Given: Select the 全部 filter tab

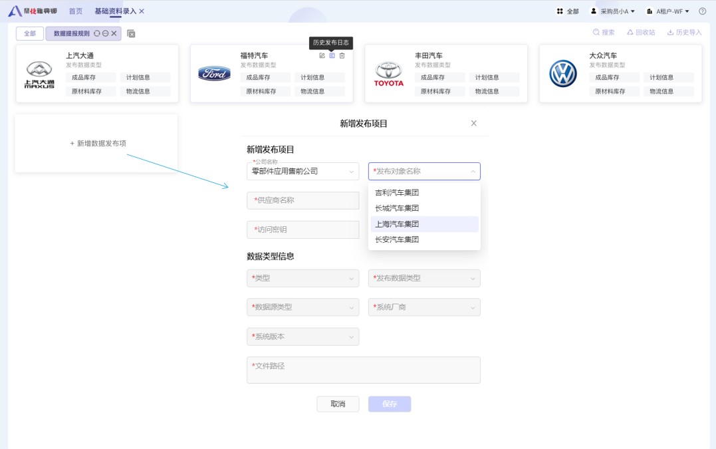Looking at the screenshot, I should point(30,33).
